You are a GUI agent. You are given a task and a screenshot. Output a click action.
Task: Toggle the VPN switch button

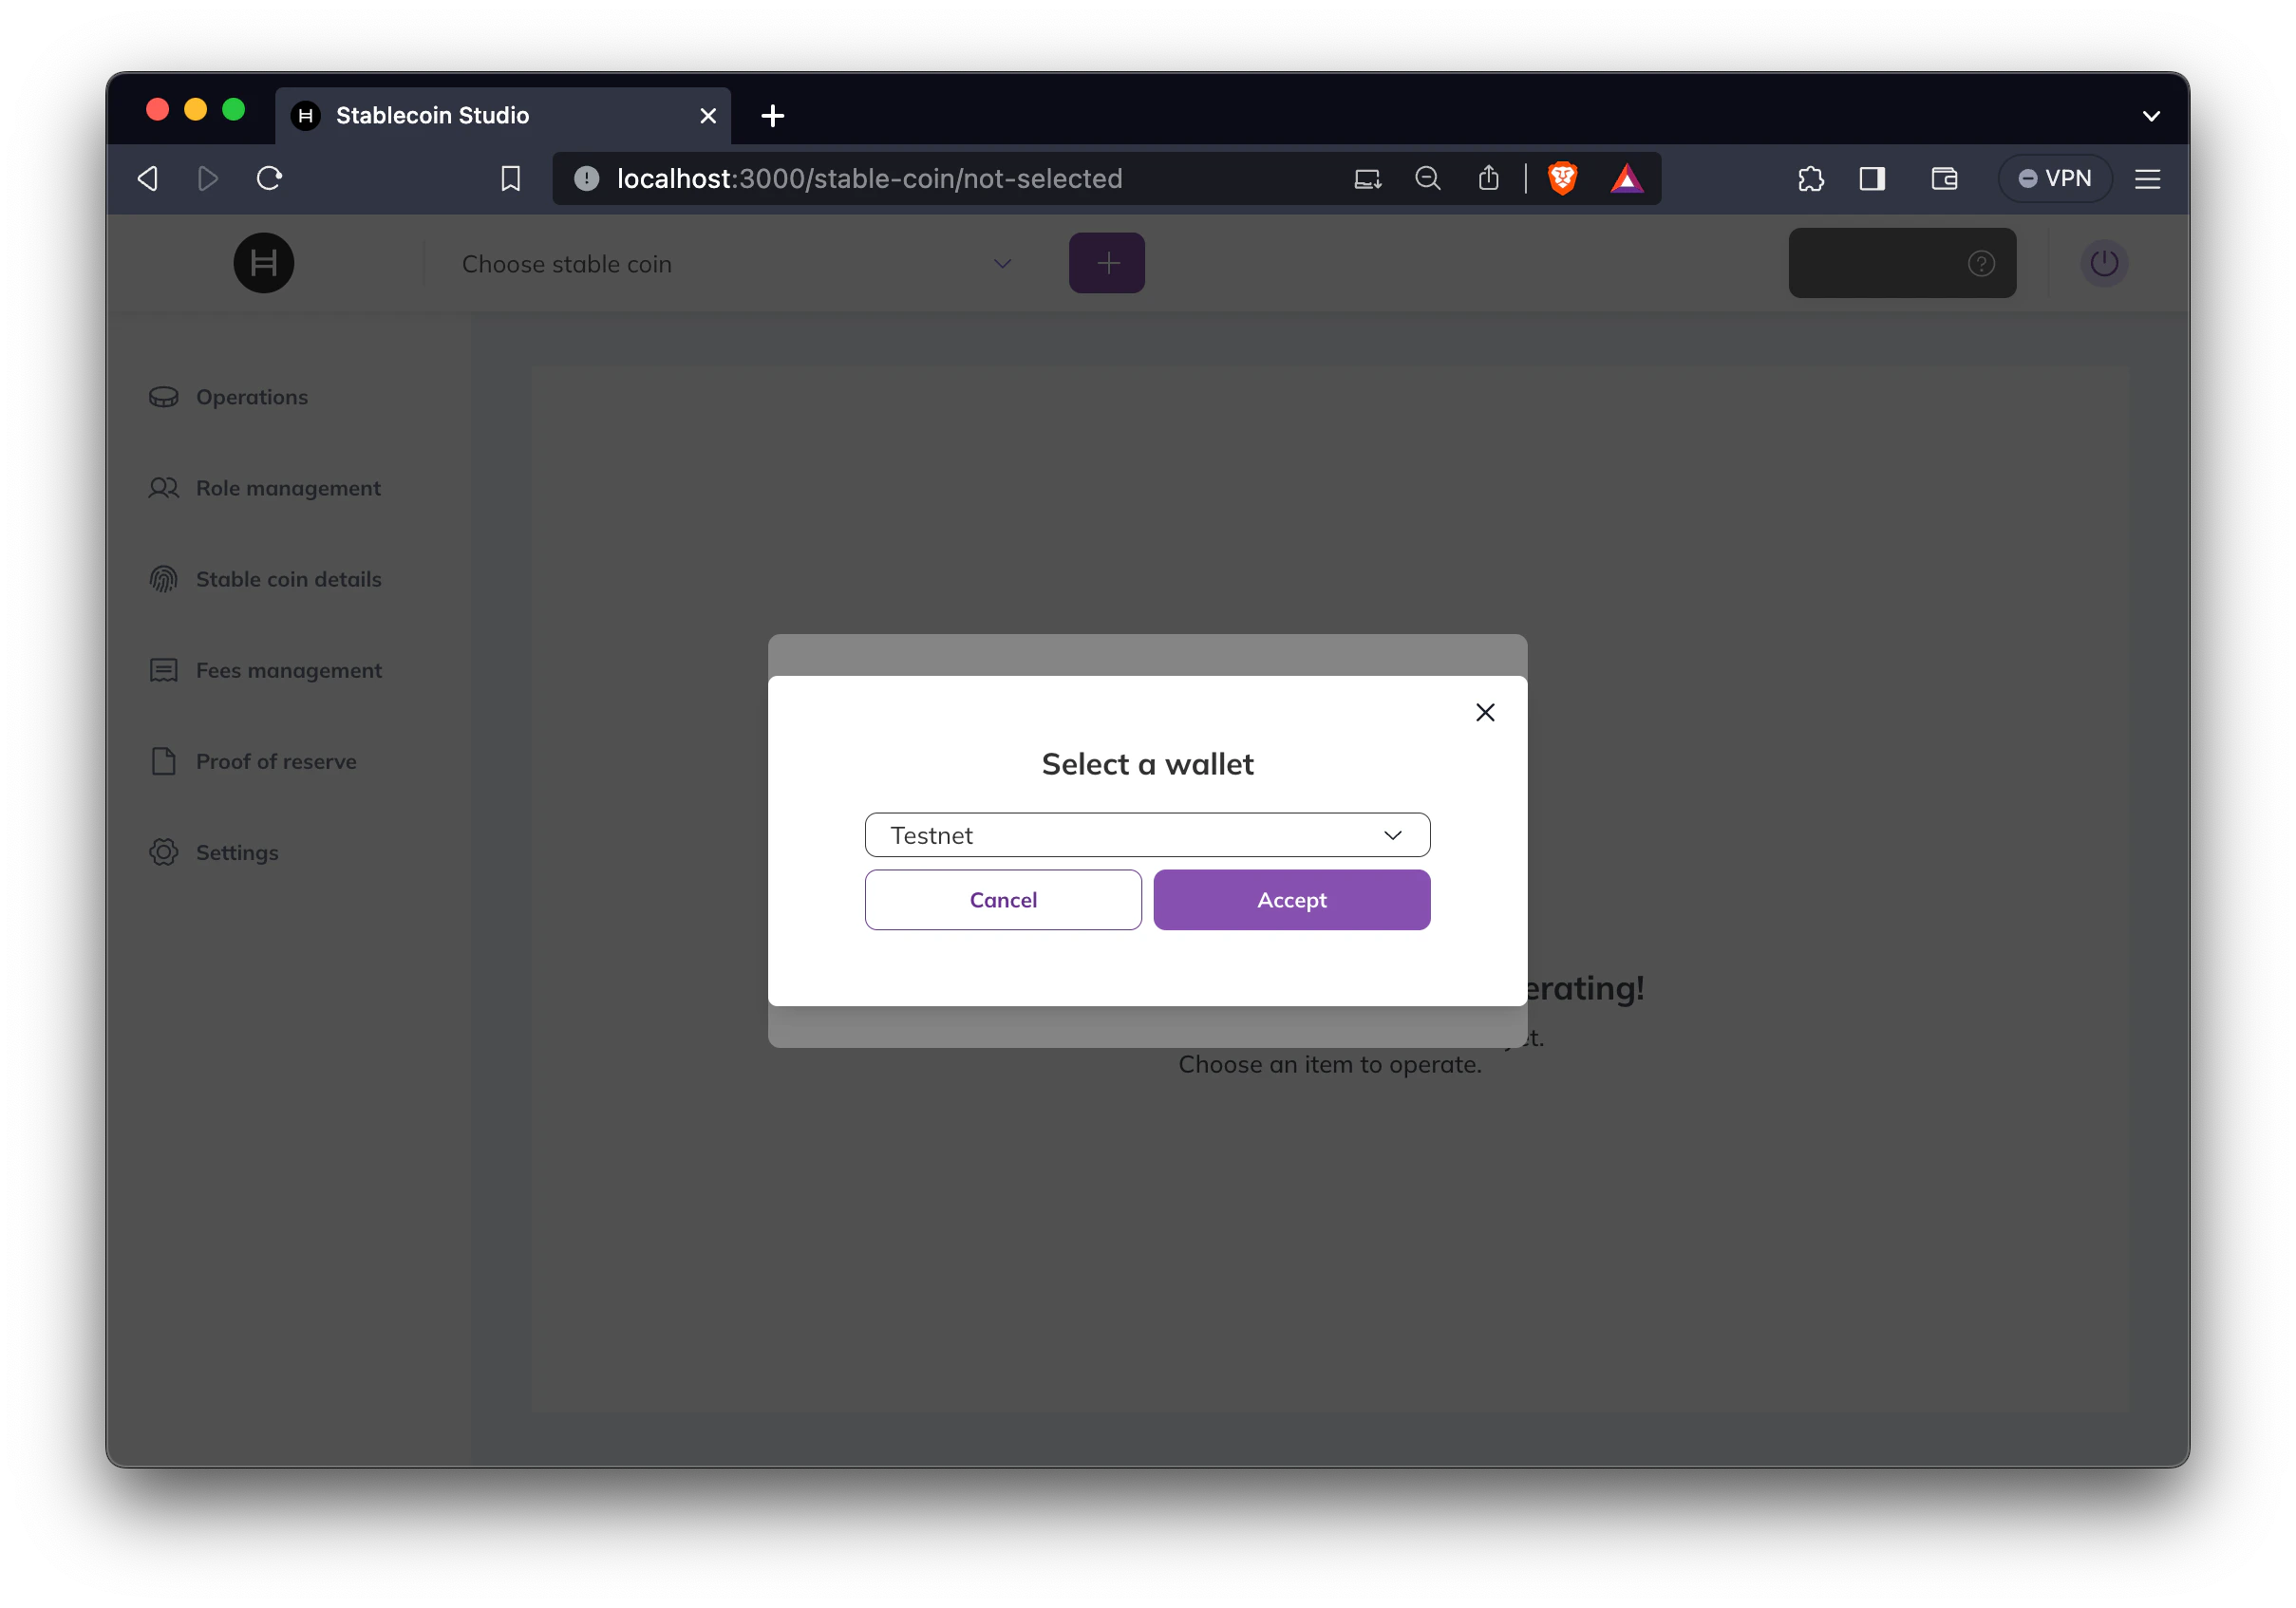[2054, 178]
